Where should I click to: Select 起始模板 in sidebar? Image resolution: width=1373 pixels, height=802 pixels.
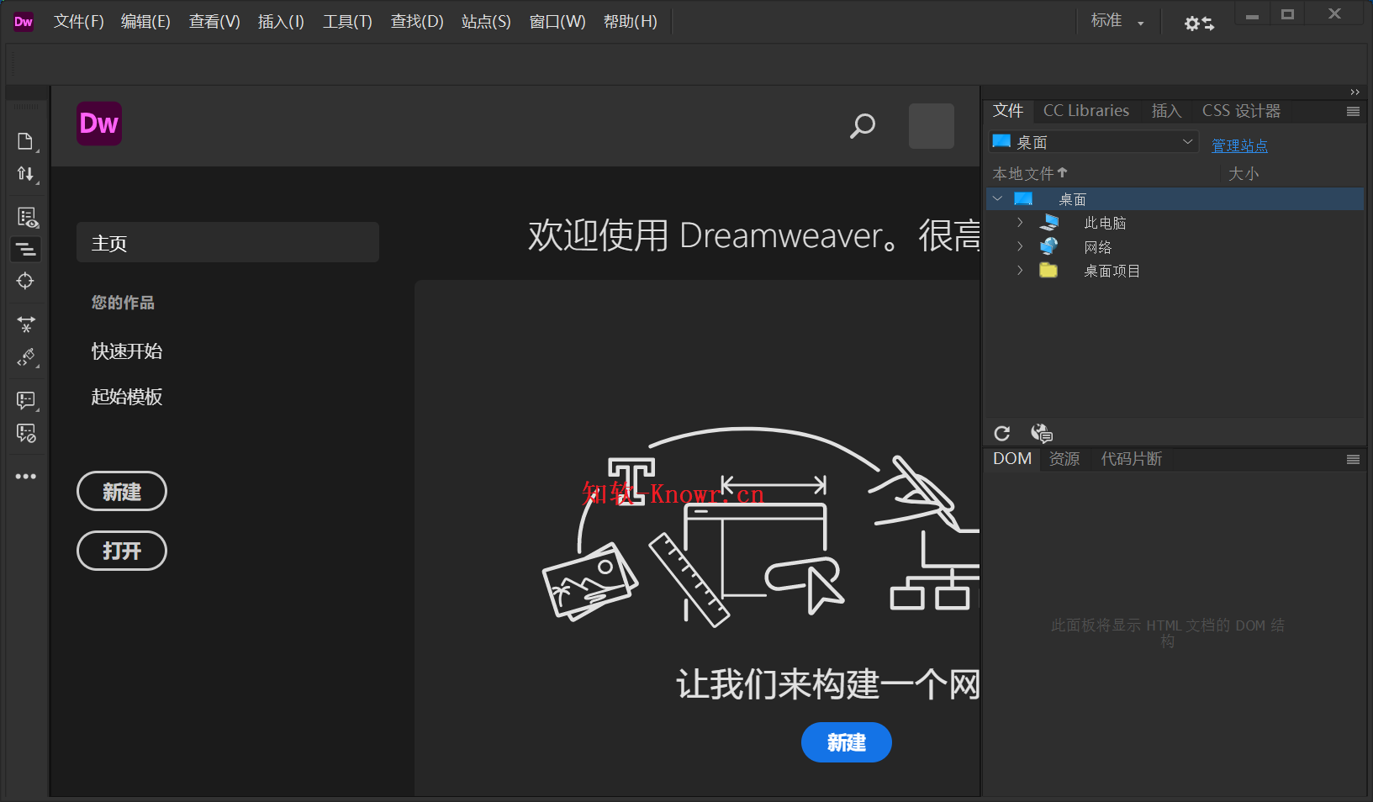click(x=127, y=397)
